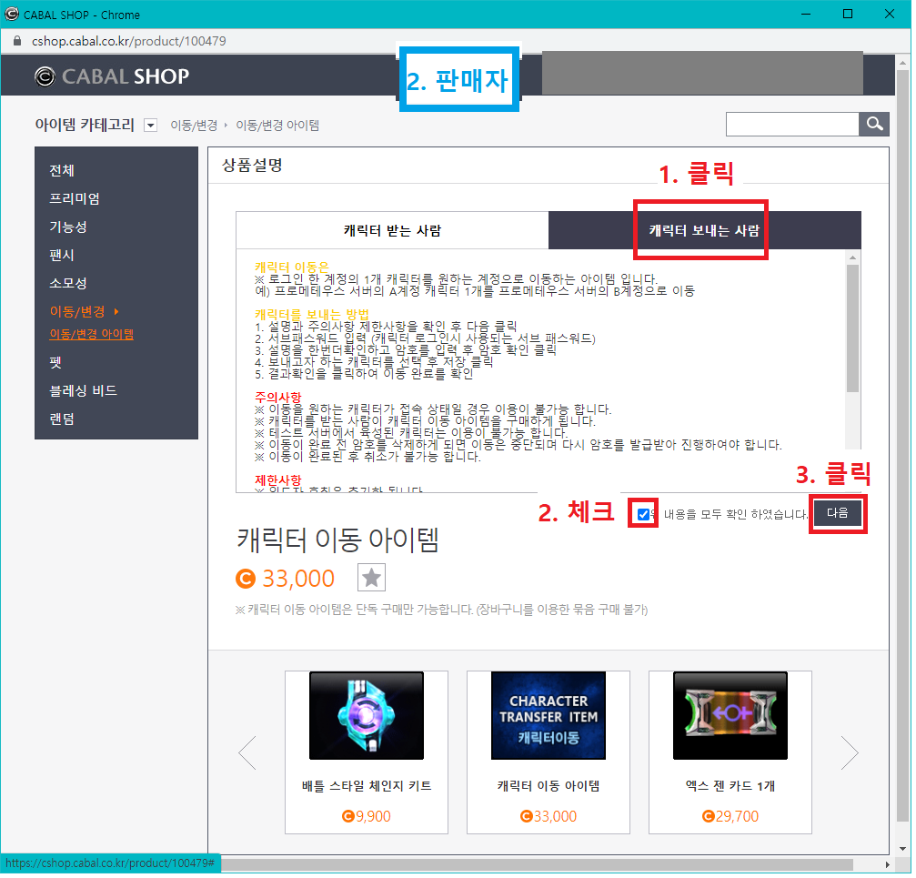Open the 펫 category
Image resolution: width=916 pixels, height=878 pixels.
coord(55,364)
